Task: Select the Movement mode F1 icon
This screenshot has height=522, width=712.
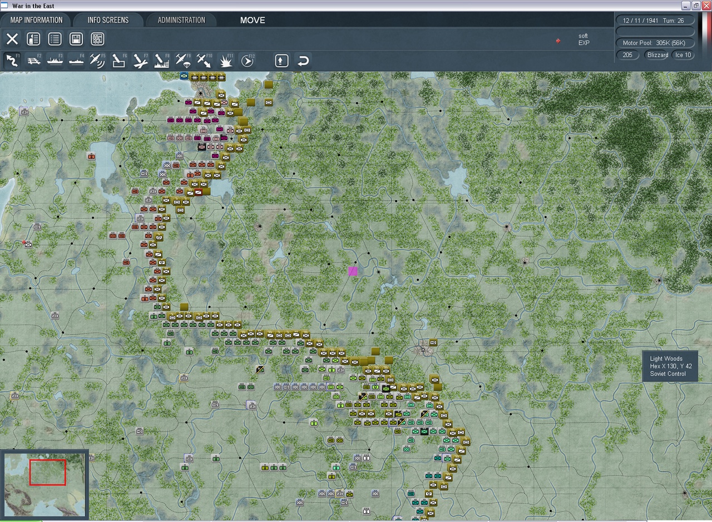Action: tap(12, 60)
